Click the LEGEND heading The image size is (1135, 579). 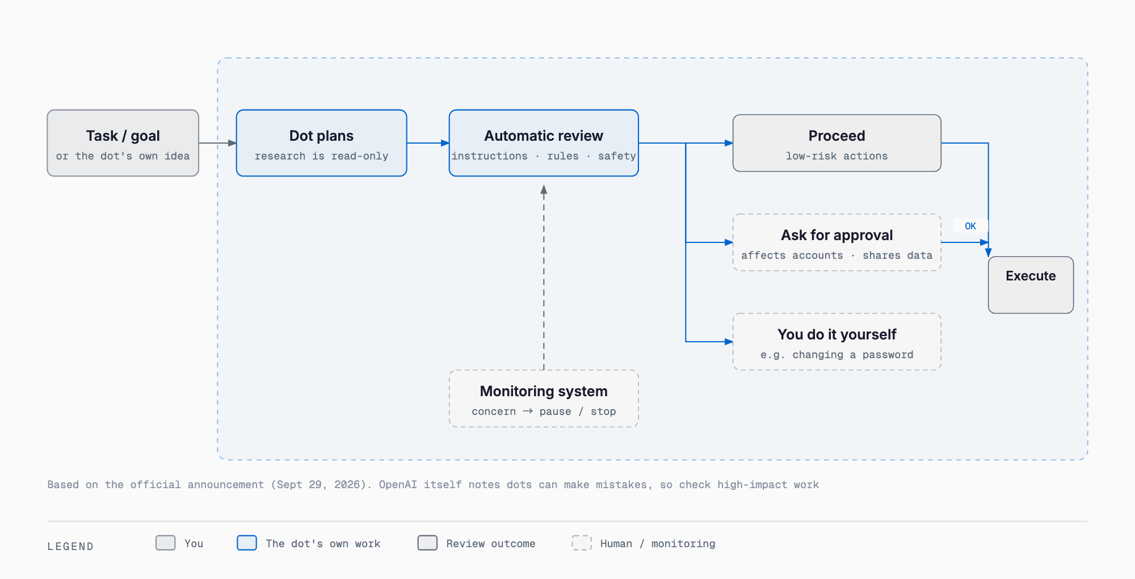click(x=70, y=547)
